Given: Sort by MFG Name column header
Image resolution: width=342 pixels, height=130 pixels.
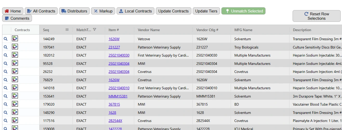Looking at the screenshot, I should (x=243, y=30).
